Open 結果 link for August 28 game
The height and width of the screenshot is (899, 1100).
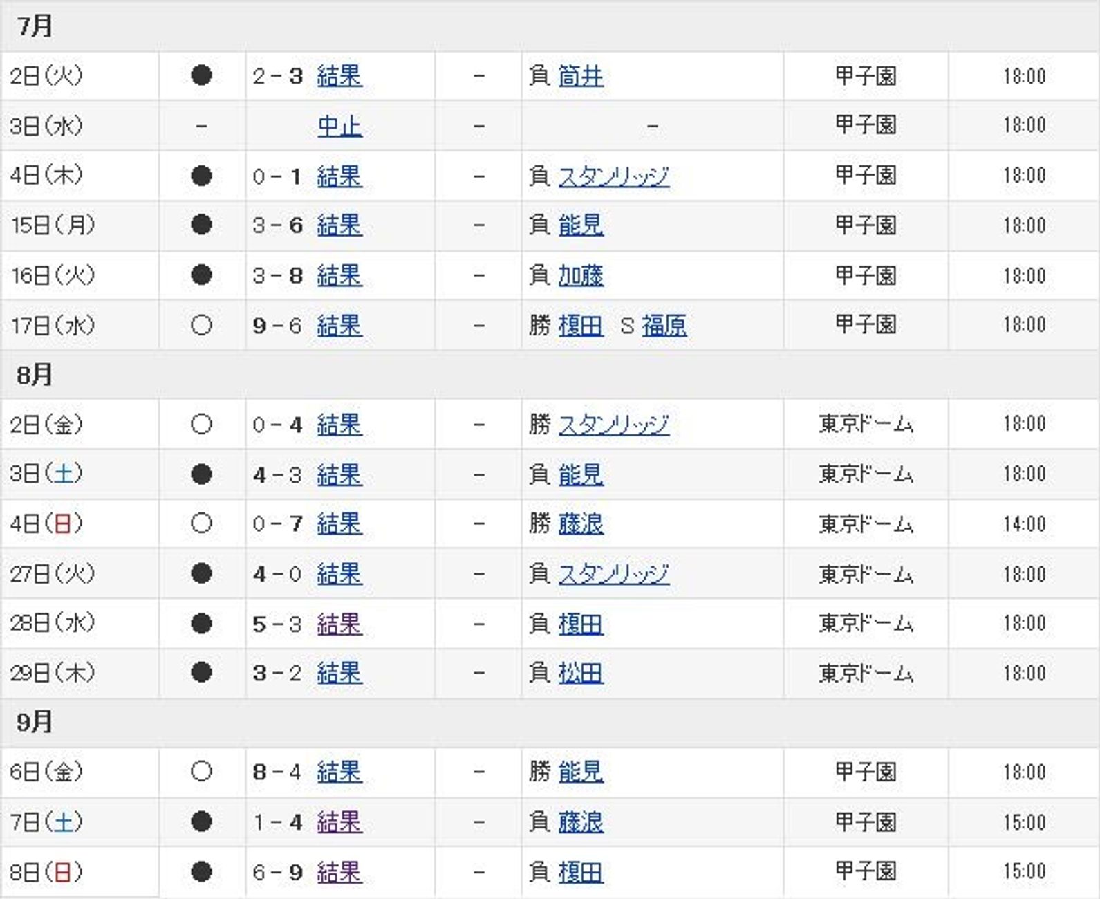339,624
